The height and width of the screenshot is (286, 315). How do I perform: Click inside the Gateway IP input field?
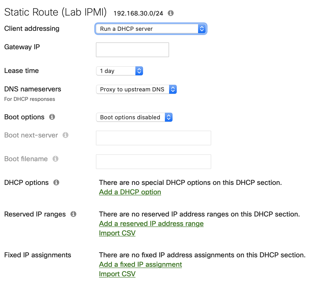coord(132,50)
